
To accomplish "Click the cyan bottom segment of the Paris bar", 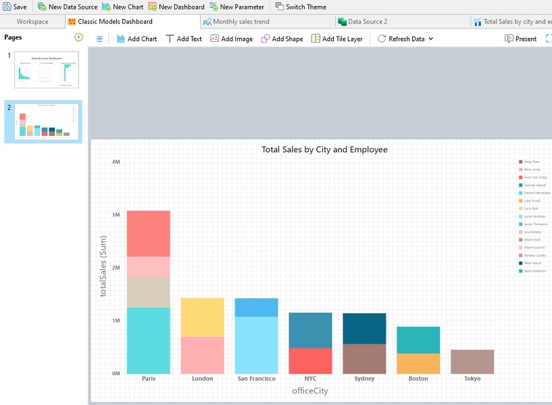I will 148,341.
